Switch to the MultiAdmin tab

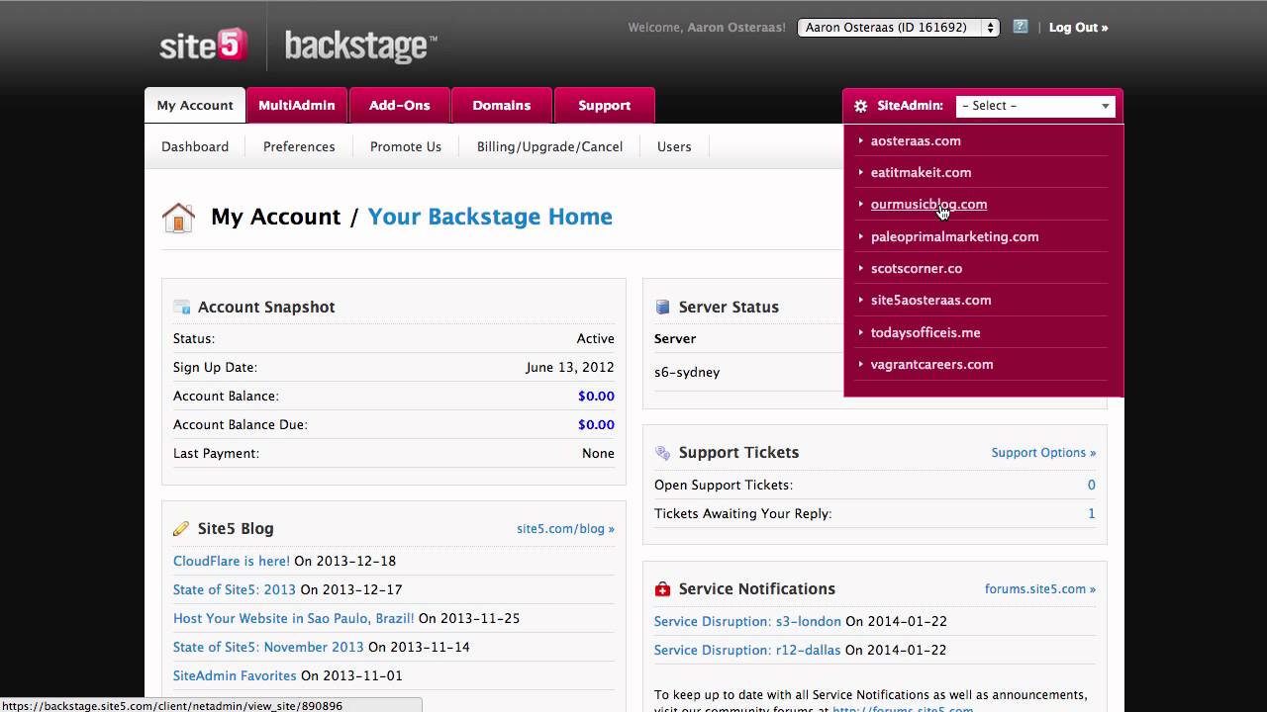[297, 105]
